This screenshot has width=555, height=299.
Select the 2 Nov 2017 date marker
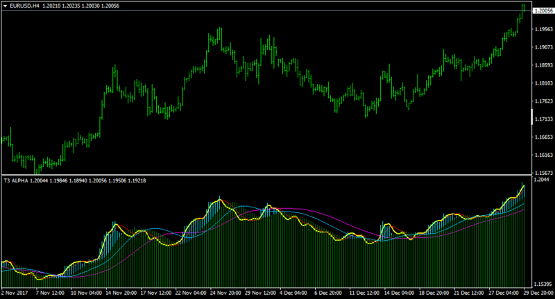click(x=15, y=293)
